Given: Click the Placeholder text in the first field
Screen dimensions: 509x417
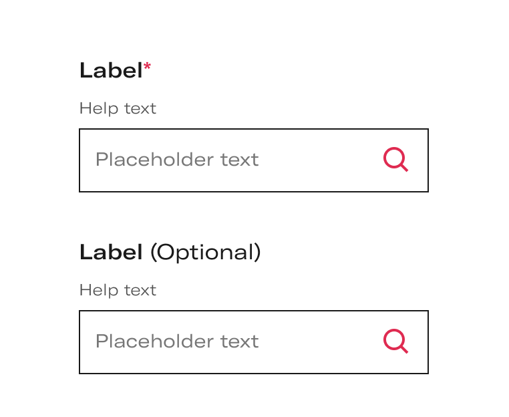Looking at the screenshot, I should [x=177, y=160].
